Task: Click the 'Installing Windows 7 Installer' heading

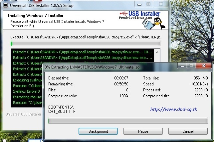Action: click(36, 16)
